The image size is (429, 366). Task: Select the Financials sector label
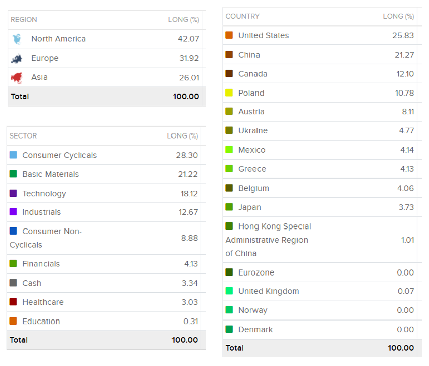[x=41, y=264]
